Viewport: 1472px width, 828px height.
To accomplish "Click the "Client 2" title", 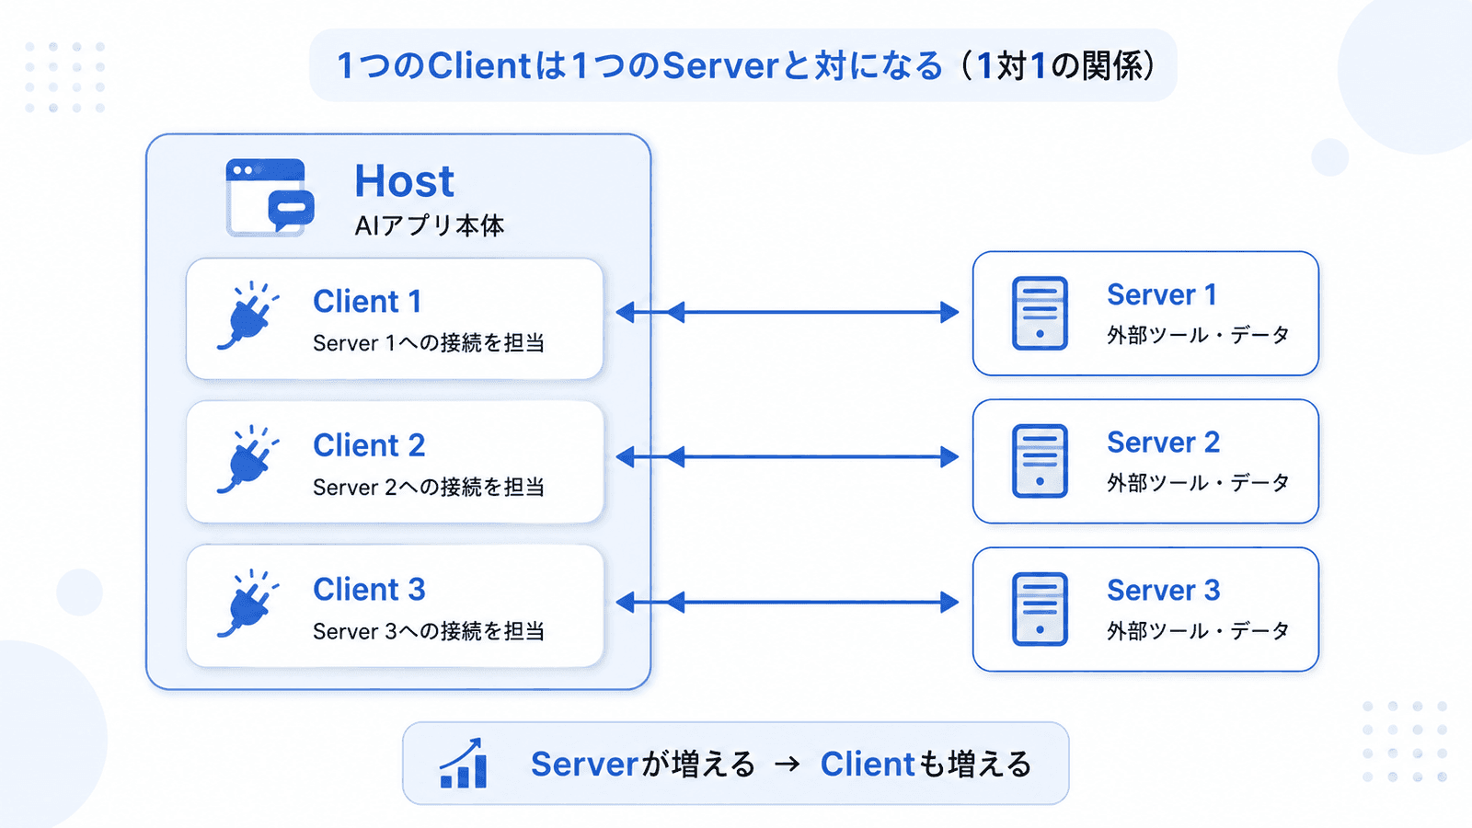I will (x=369, y=445).
